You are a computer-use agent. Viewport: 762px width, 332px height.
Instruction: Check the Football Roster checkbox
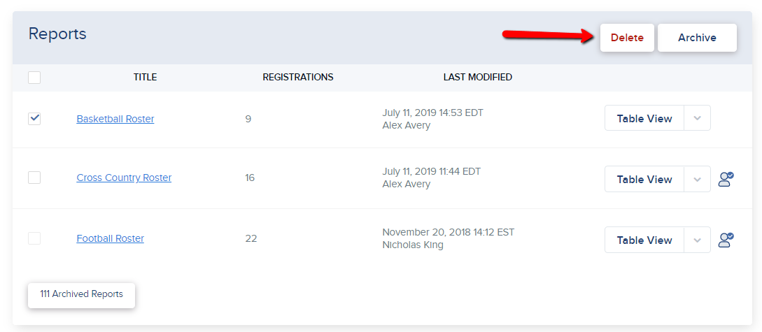(34, 238)
